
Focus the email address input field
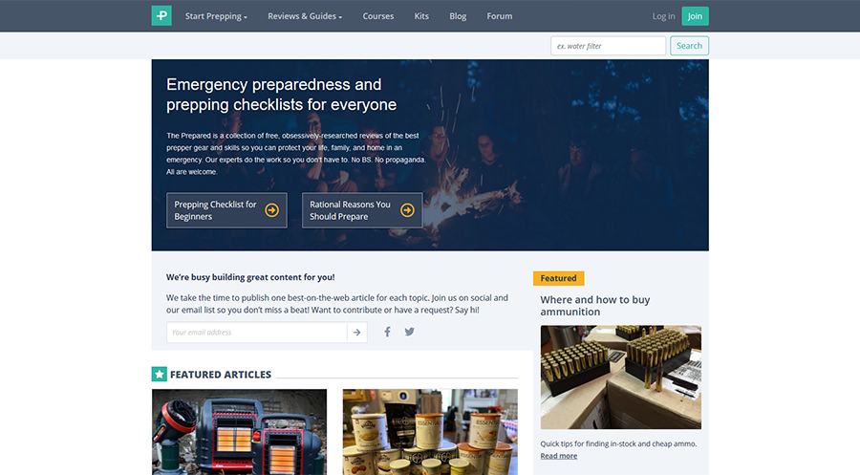[x=257, y=333]
